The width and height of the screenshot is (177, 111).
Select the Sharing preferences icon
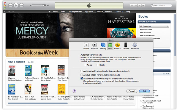(x=103, y=45)
